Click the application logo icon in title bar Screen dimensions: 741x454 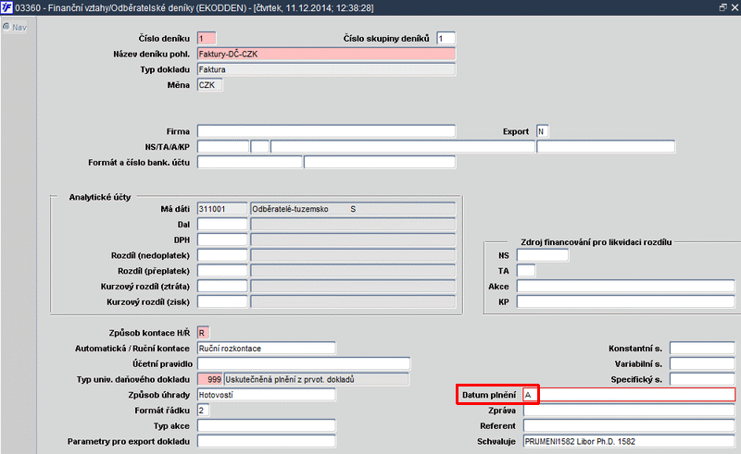coord(6,7)
